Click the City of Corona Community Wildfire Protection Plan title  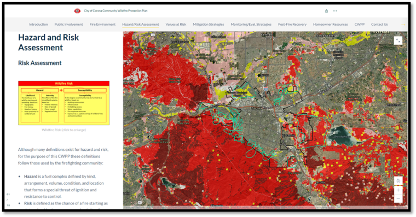tap(115, 11)
